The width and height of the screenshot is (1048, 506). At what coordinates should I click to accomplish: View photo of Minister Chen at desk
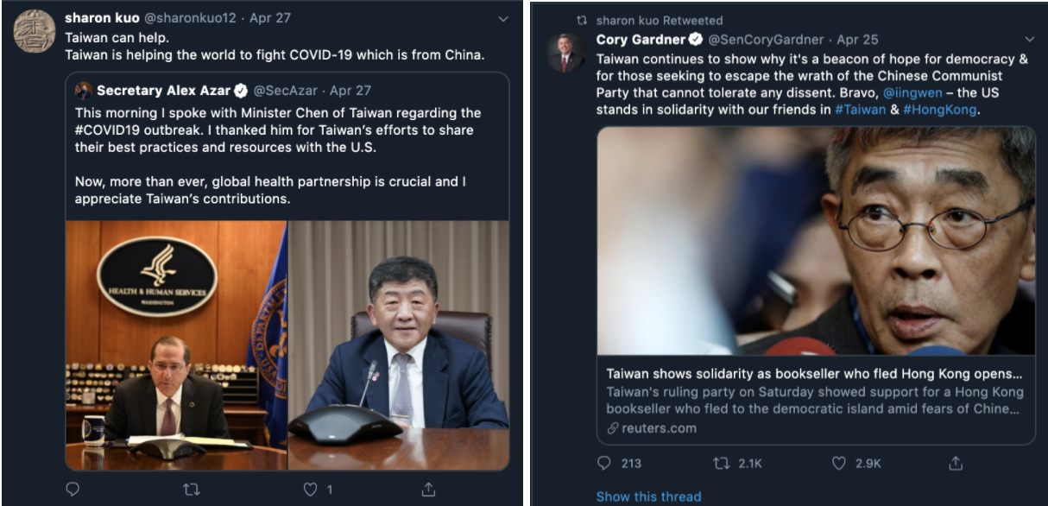pyautogui.click(x=398, y=345)
